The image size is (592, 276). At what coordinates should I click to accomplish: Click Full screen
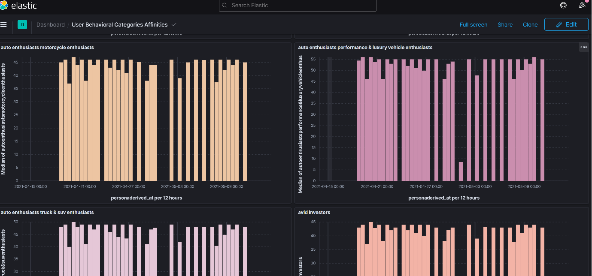[474, 24]
